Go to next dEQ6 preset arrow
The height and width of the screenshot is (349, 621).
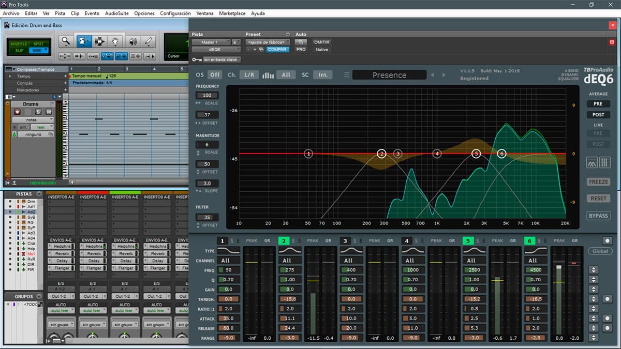443,75
